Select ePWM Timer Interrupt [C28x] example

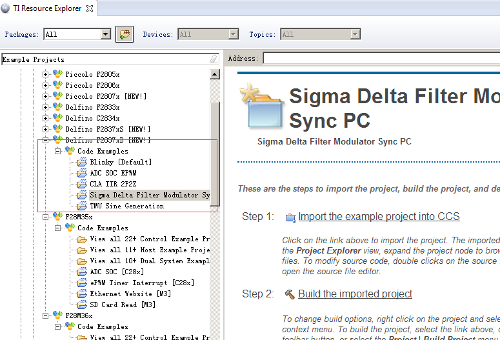142,283
